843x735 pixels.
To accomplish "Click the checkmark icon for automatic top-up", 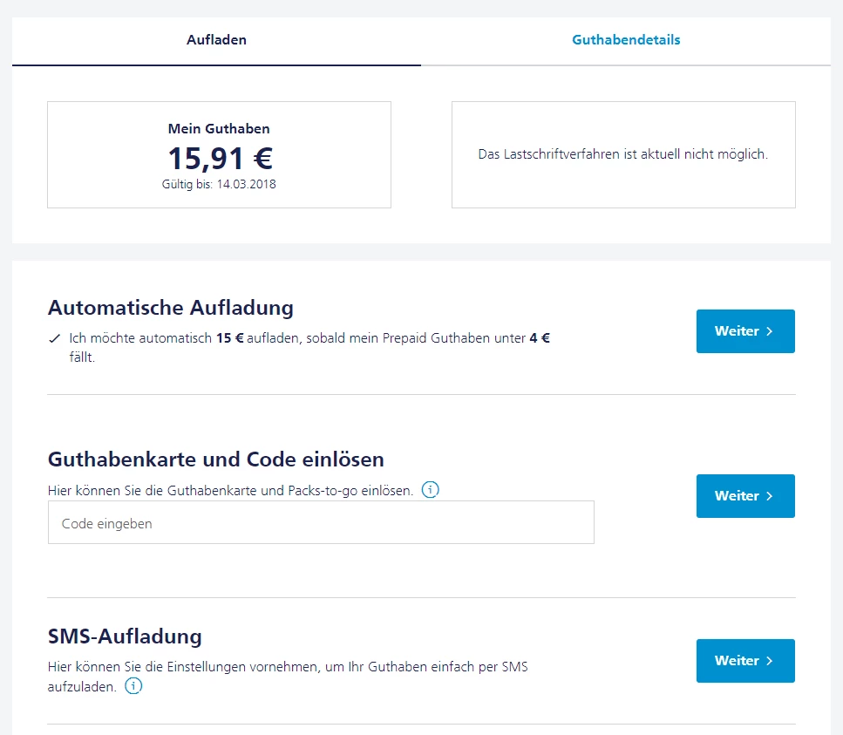I will 55,338.
